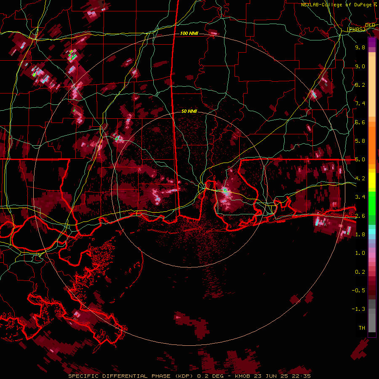Click the -1.3 value on the color scale
This screenshot has height=379, width=379.
pyautogui.click(x=358, y=309)
